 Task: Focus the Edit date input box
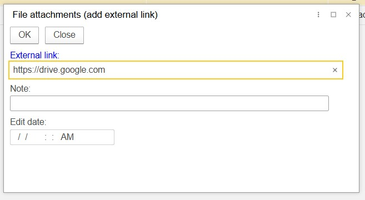click(62, 137)
